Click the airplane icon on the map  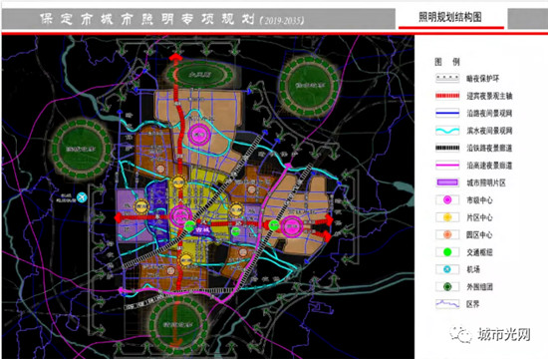82,197
